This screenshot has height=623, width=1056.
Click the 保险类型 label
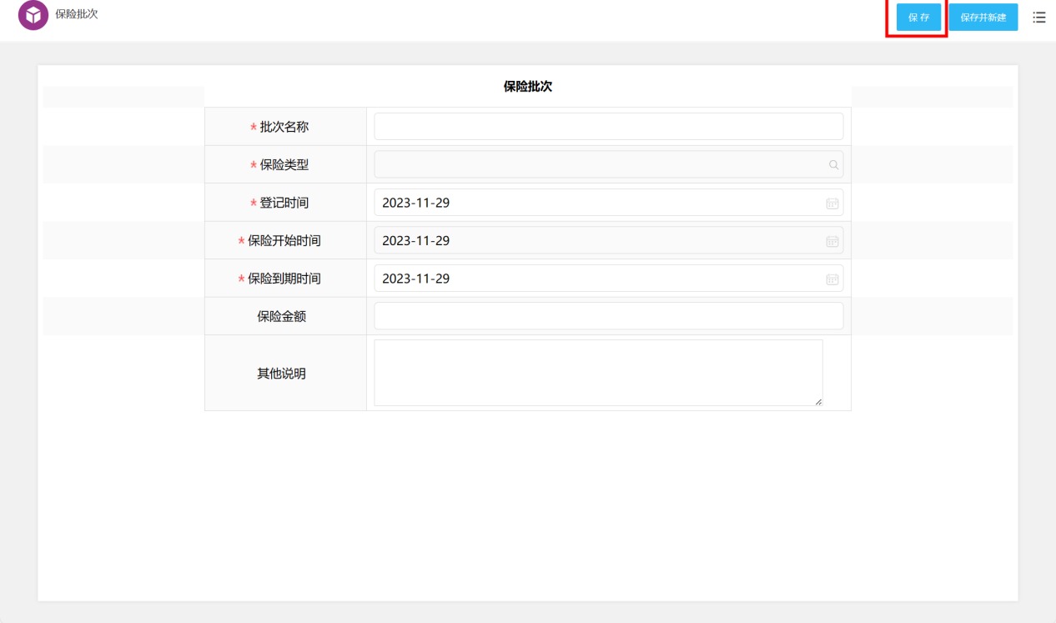[284, 165]
